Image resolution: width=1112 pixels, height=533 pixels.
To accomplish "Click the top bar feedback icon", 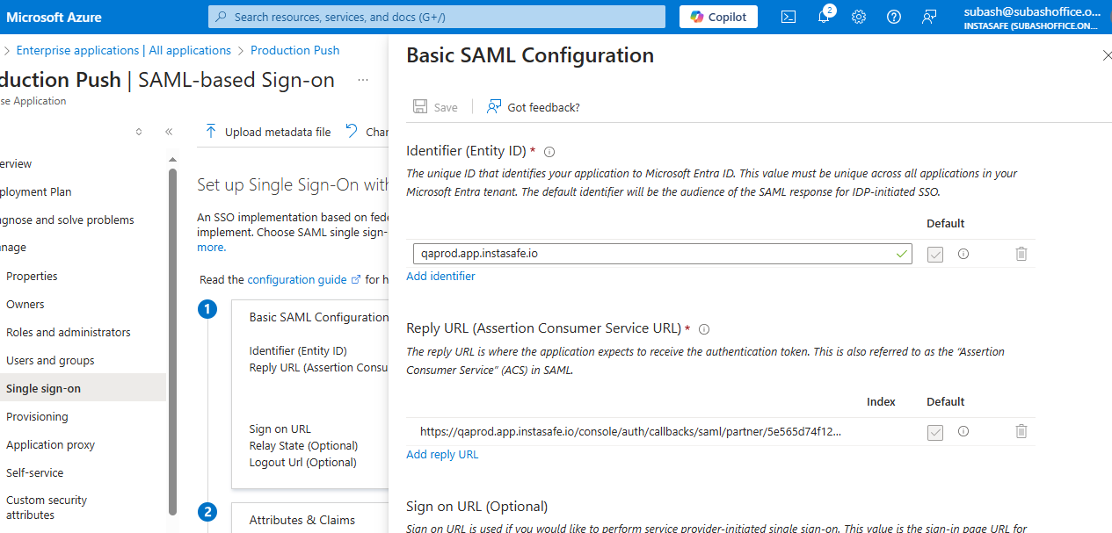I will 929,17.
